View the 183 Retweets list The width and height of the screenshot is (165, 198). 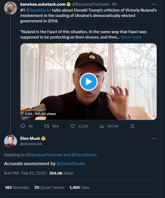coord(17,187)
